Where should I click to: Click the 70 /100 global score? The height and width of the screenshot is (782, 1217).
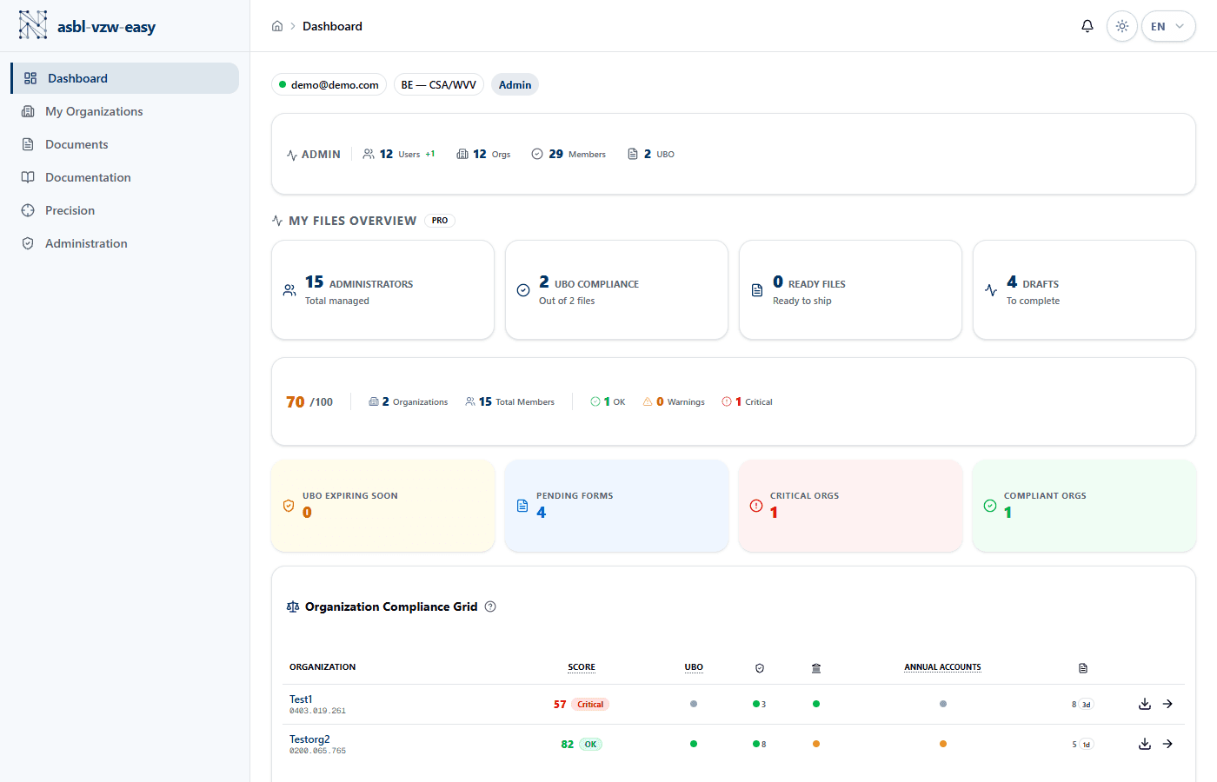point(309,401)
